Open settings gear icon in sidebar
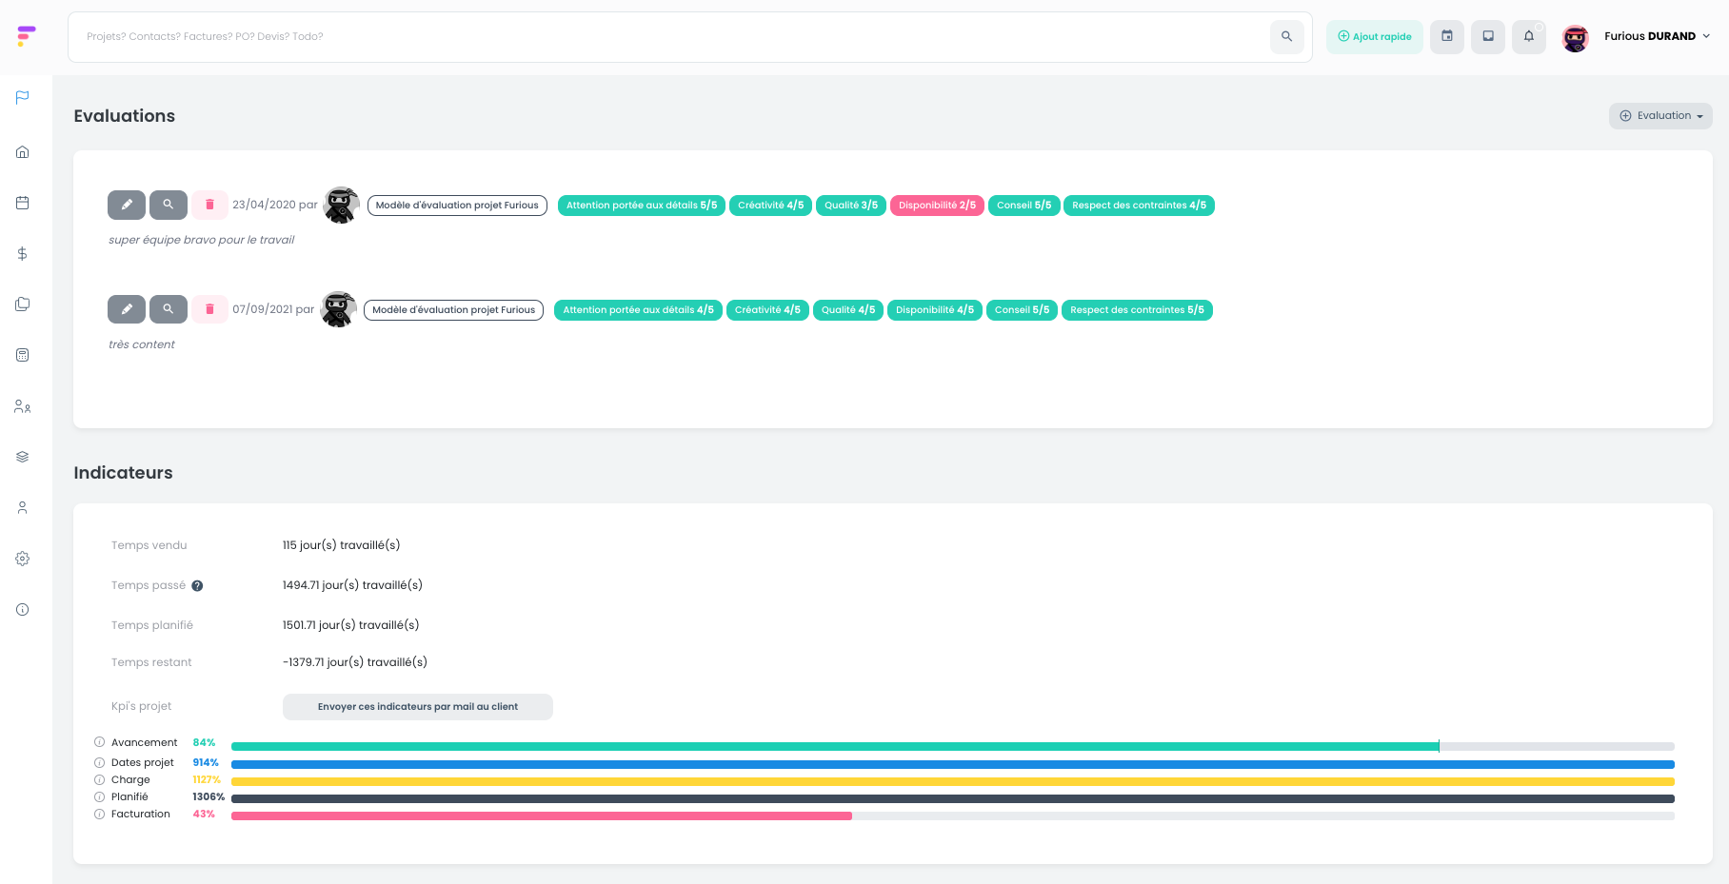This screenshot has height=884, width=1729. [x=23, y=559]
